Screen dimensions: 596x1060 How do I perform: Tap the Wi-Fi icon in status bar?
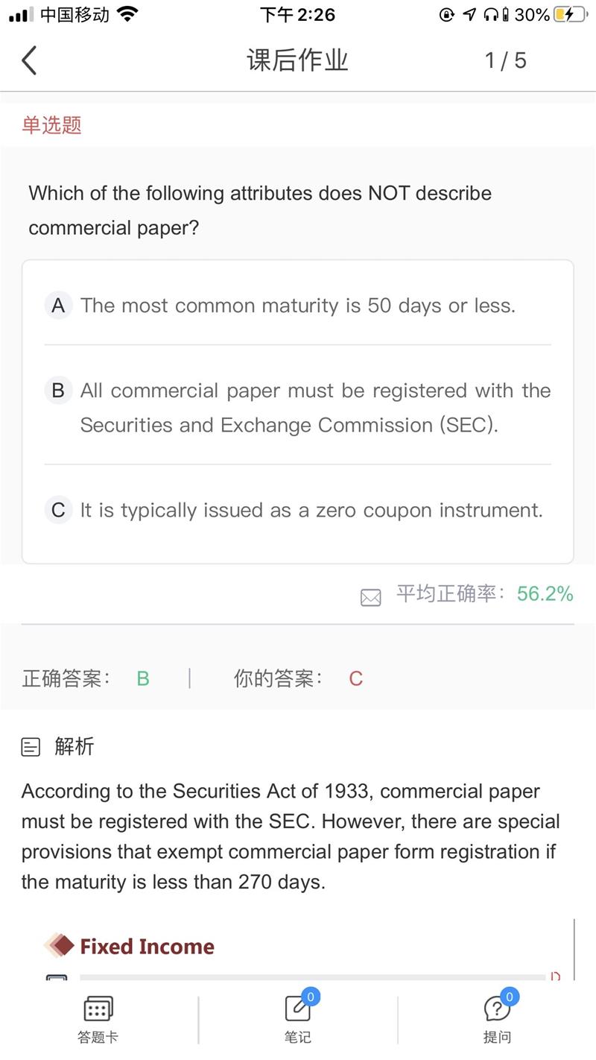click(x=127, y=14)
